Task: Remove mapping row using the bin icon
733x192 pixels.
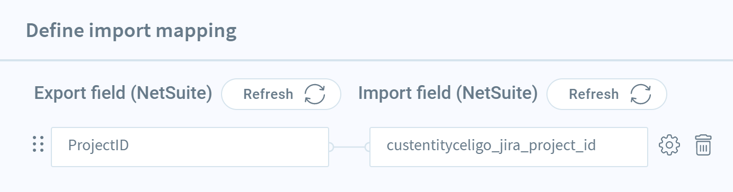Action: [703, 145]
